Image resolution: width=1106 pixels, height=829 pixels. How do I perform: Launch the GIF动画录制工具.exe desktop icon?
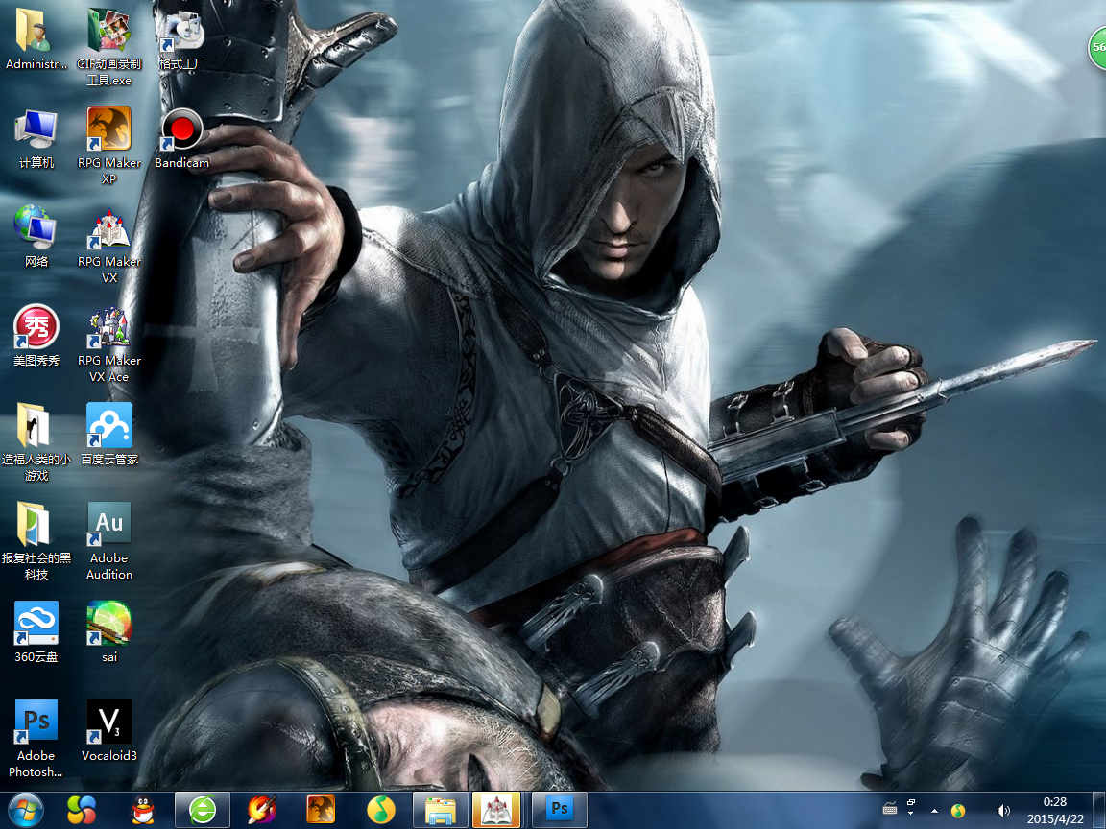coord(109,46)
